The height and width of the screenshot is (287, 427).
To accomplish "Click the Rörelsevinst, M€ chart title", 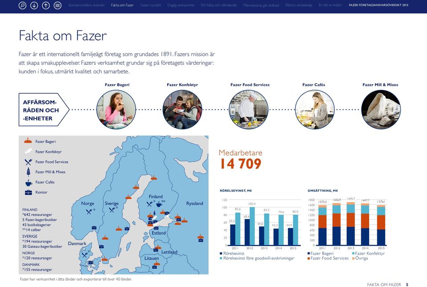I will [x=236, y=191].
